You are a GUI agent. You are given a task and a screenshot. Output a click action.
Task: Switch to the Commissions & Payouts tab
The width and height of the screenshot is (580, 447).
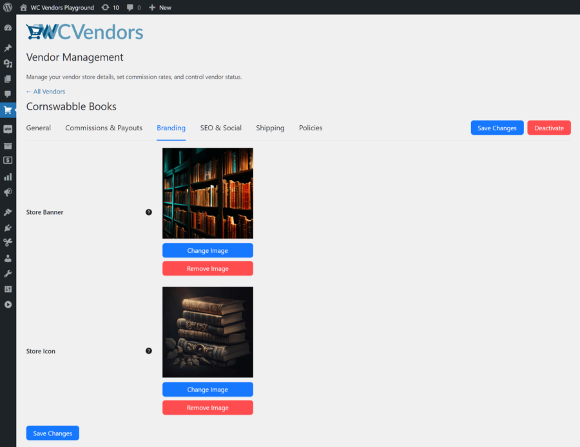tap(103, 128)
